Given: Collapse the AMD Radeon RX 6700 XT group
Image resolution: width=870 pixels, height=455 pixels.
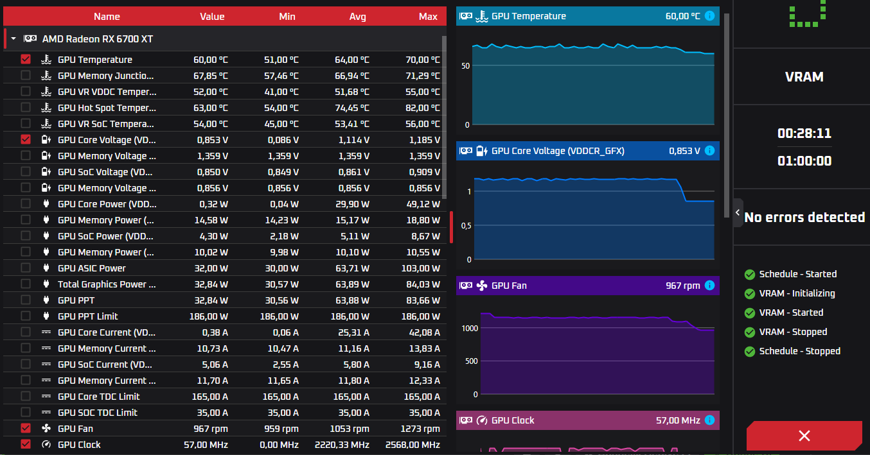Looking at the screenshot, I should click(13, 39).
